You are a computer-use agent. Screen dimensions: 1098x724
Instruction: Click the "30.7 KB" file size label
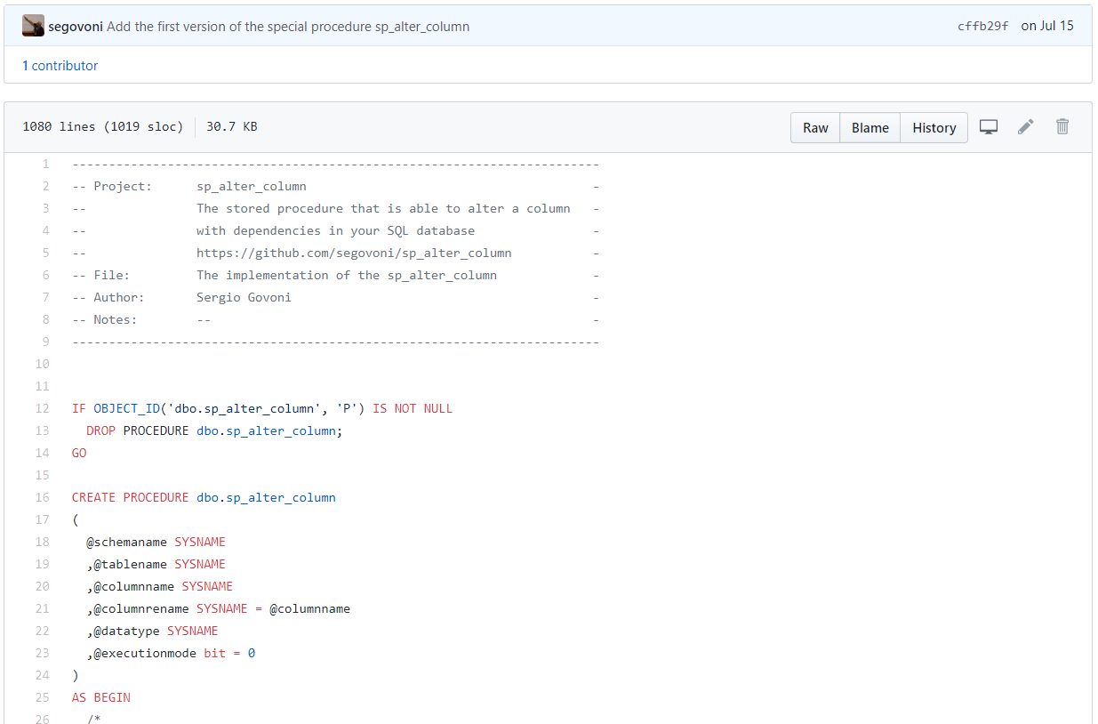click(x=231, y=126)
